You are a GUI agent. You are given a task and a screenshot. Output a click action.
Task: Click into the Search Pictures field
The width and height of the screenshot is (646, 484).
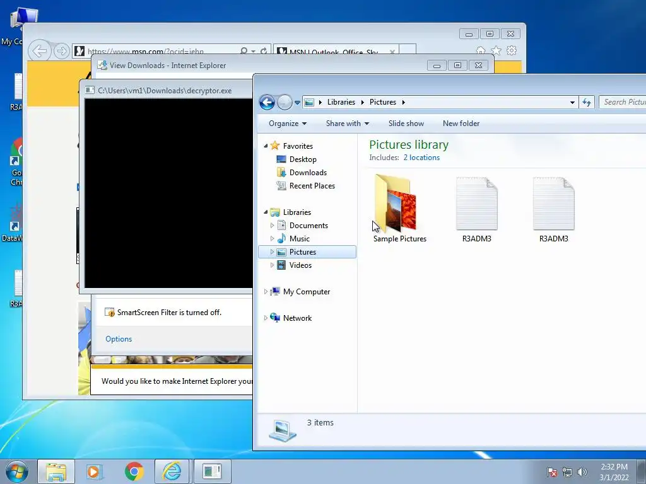pos(623,102)
